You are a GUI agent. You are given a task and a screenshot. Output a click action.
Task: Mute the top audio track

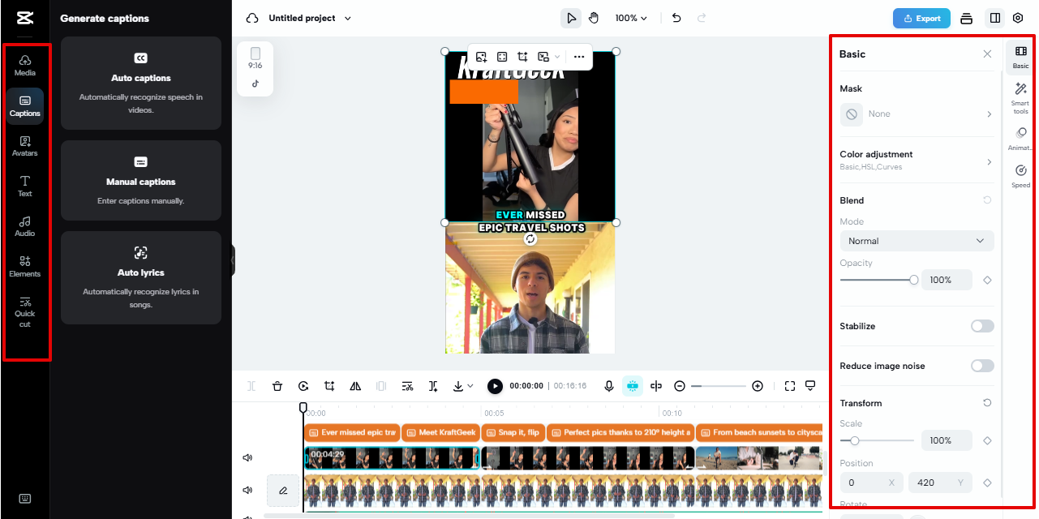click(x=247, y=457)
